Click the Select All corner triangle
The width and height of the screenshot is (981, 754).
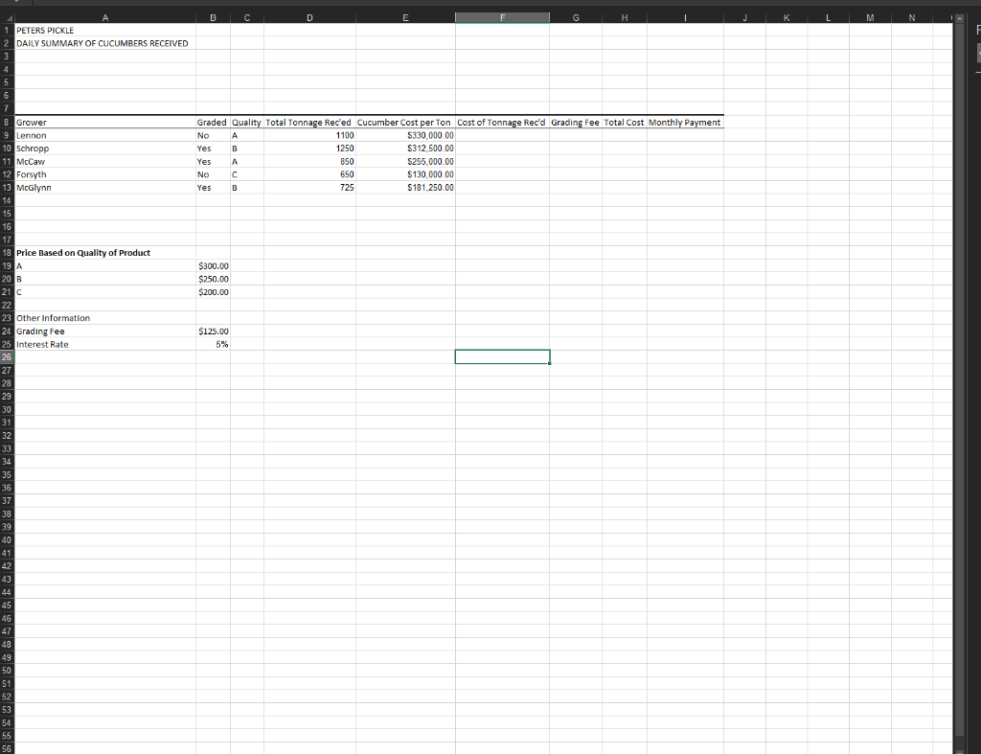pyautogui.click(x=7, y=17)
